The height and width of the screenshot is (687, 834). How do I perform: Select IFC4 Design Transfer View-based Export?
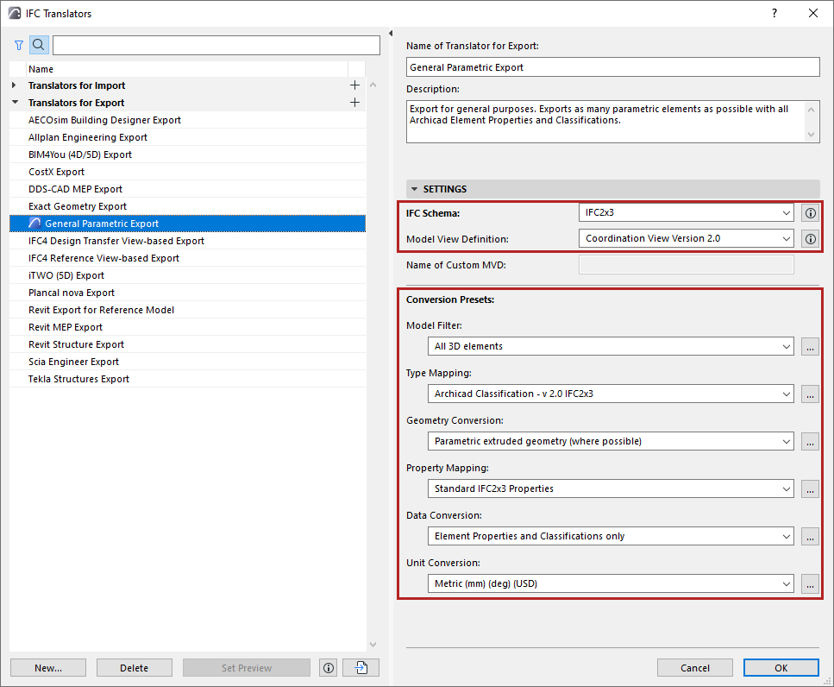pos(187,241)
